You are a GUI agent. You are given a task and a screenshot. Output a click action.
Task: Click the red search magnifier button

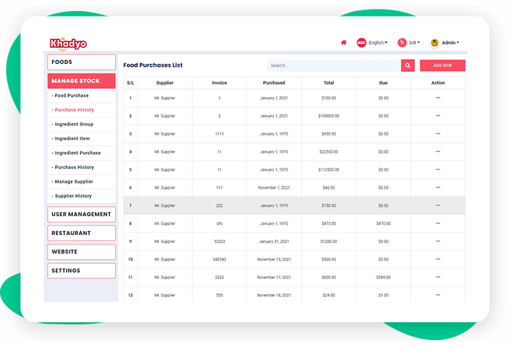(x=407, y=65)
